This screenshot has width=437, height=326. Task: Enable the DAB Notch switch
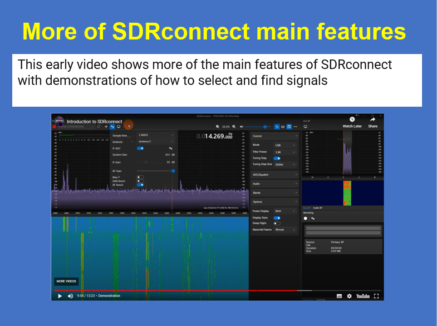pyautogui.click(x=140, y=181)
